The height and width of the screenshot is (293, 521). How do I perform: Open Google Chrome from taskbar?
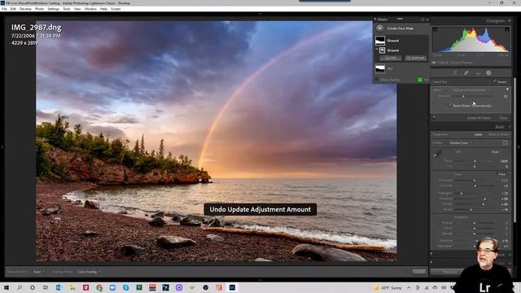(99, 287)
